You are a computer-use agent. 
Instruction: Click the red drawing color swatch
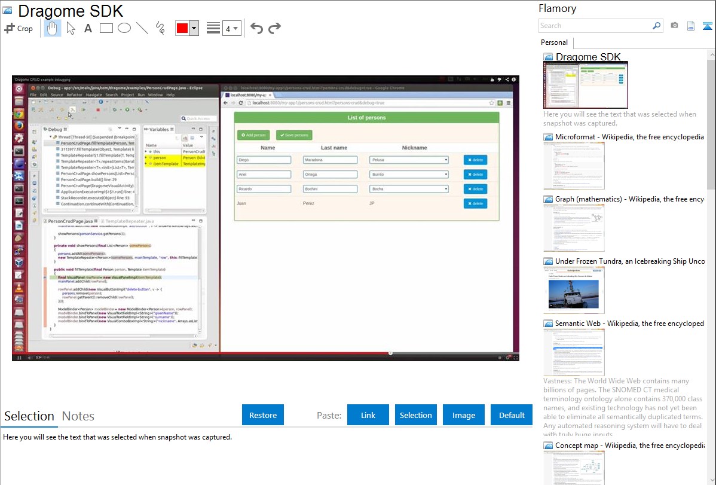(x=182, y=28)
